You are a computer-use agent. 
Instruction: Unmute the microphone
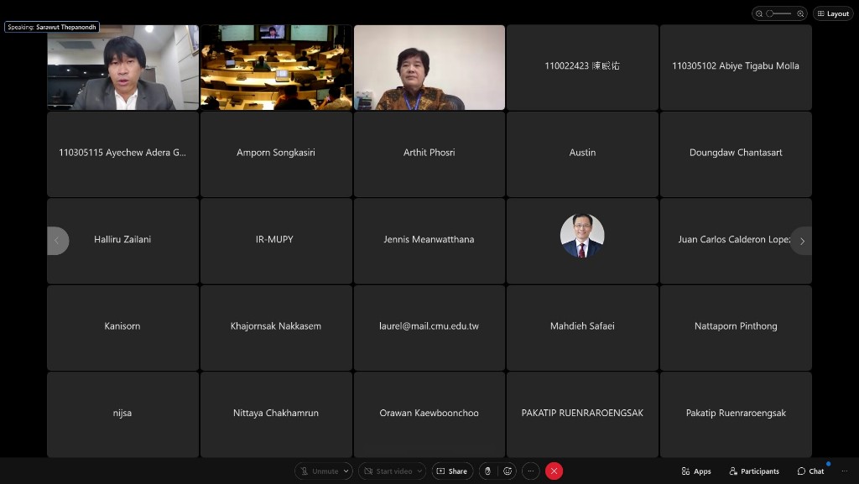[x=320, y=471]
